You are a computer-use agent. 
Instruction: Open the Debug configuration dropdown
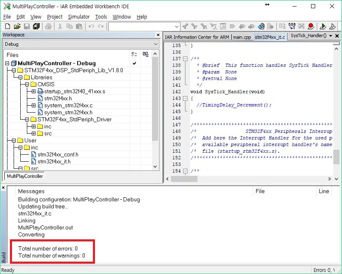coord(156,44)
